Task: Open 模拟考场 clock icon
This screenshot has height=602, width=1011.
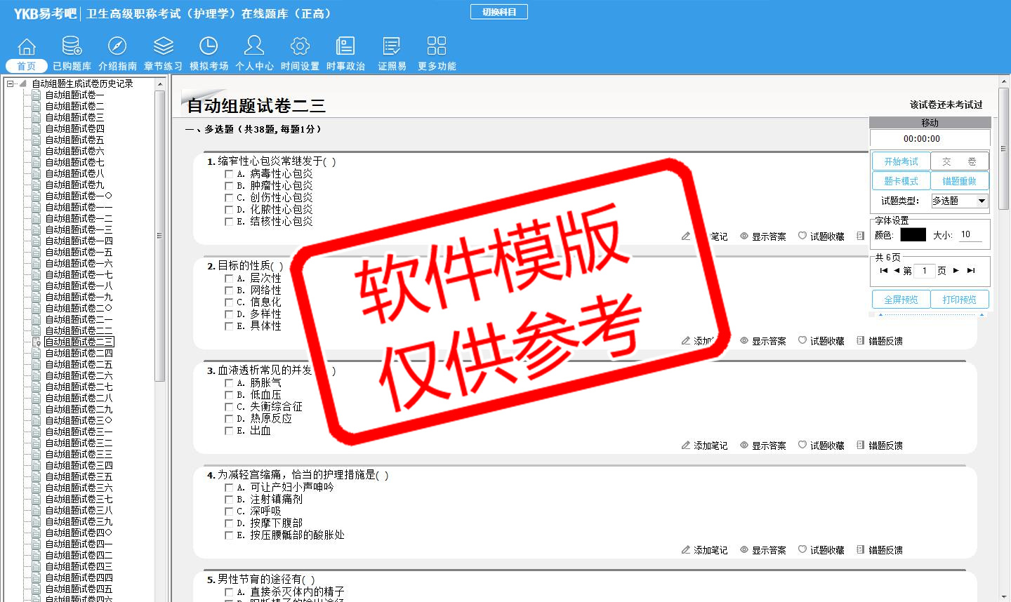Action: pyautogui.click(x=209, y=46)
